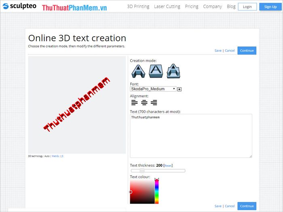Align text to the right
Screen dimensions: 283x212
coord(154,103)
